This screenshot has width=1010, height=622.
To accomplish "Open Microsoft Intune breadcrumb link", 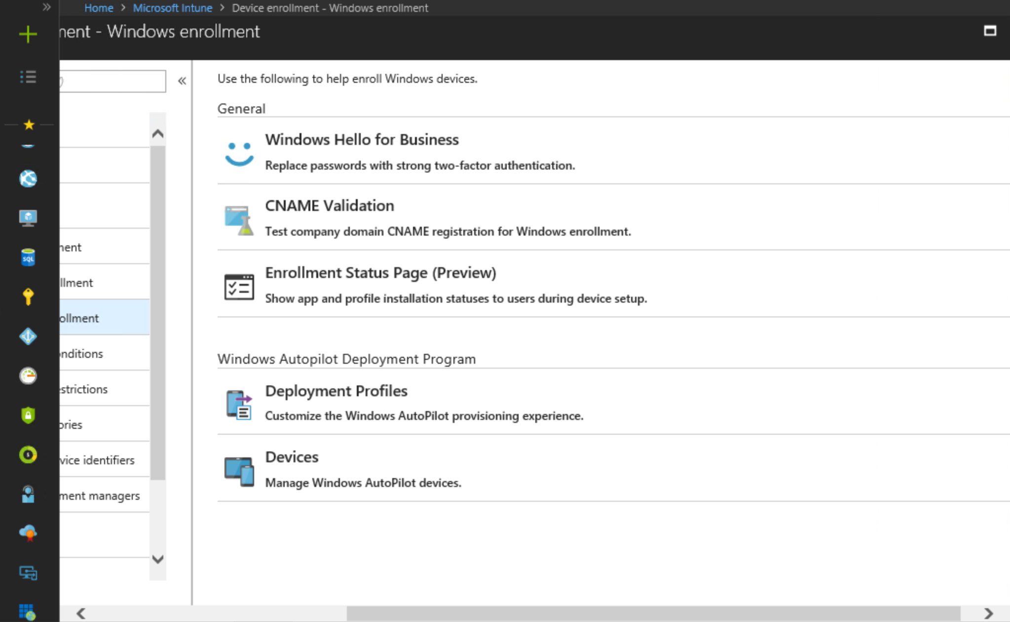I will 172,8.
